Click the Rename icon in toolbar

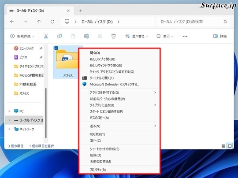point(86,36)
